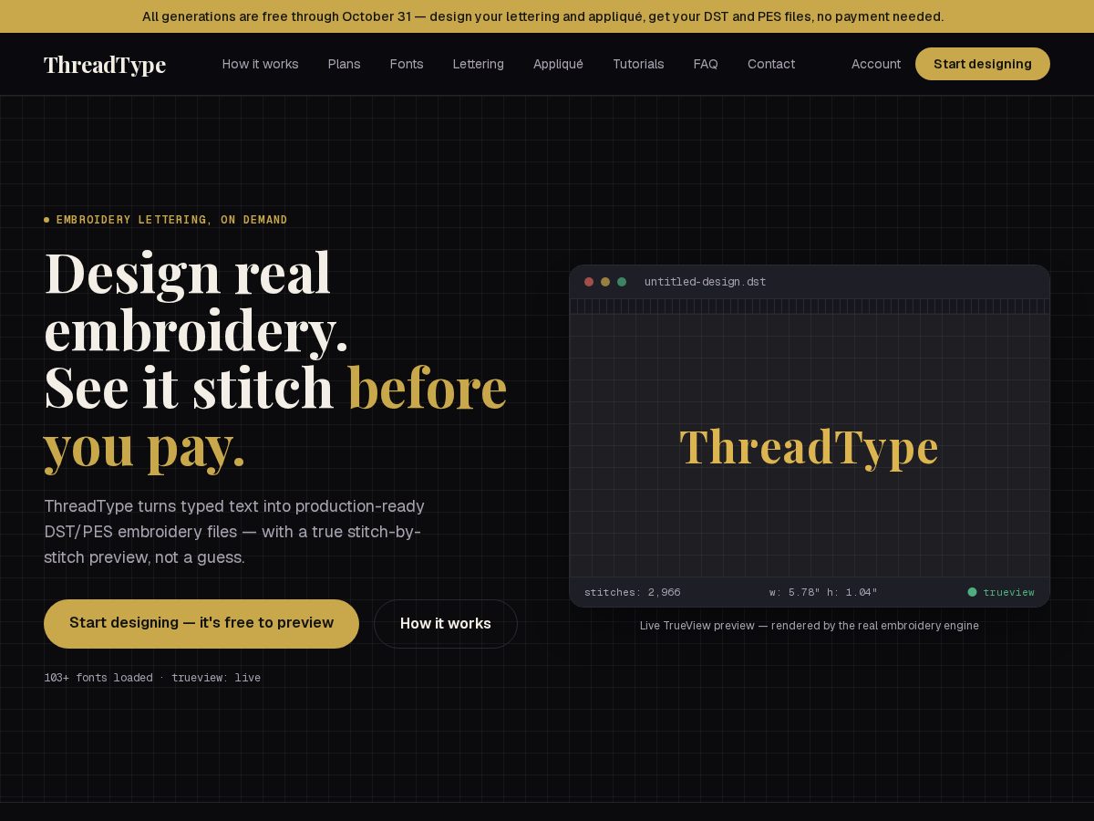Click the hero How it works button
The image size is (1094, 821).
point(446,623)
